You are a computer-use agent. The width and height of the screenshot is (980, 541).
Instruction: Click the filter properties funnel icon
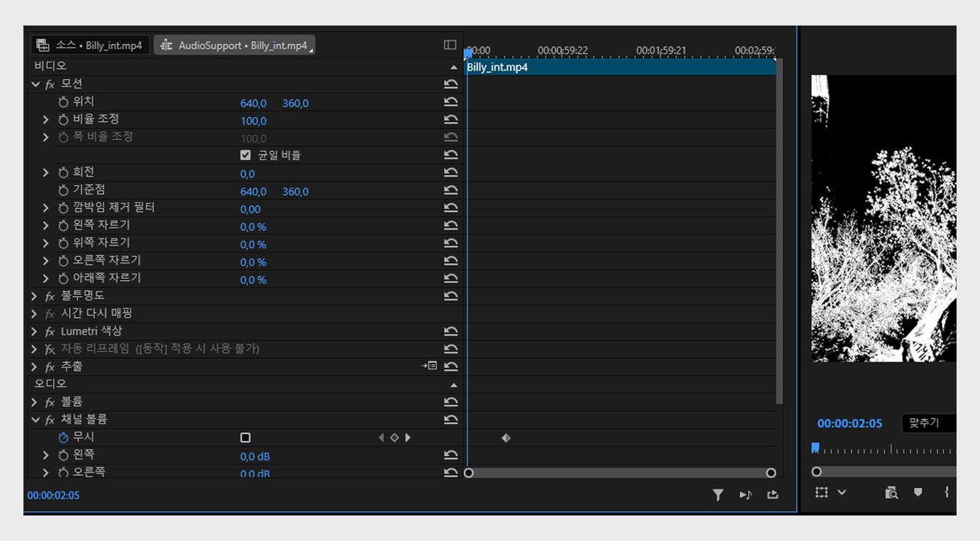pyautogui.click(x=718, y=495)
